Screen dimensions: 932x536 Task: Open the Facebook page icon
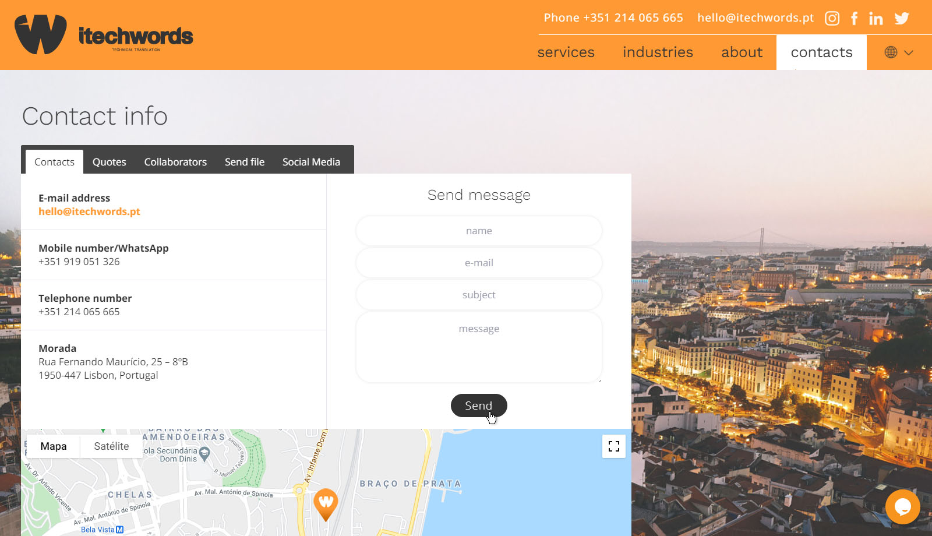[x=854, y=19]
